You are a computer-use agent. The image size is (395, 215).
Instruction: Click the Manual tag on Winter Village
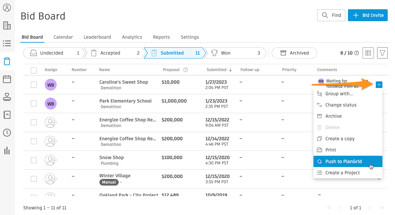(109, 182)
